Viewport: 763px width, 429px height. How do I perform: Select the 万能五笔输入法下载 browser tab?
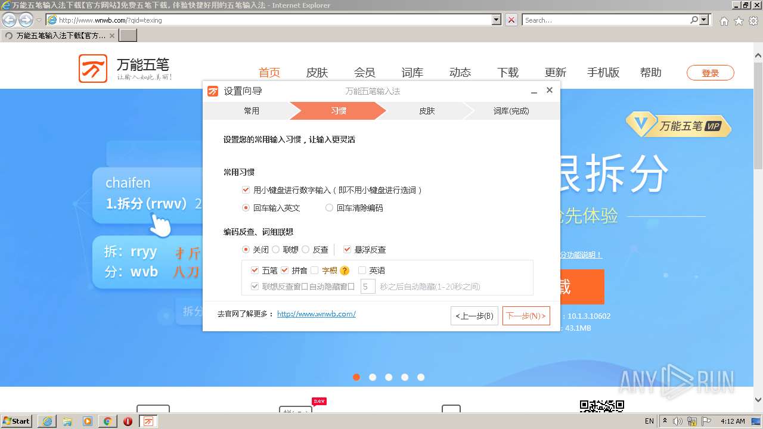click(60, 35)
